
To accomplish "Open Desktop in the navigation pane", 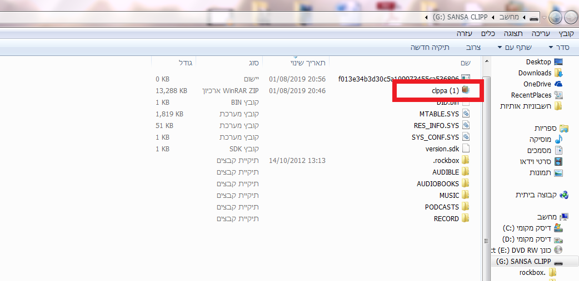I will click(545, 62).
